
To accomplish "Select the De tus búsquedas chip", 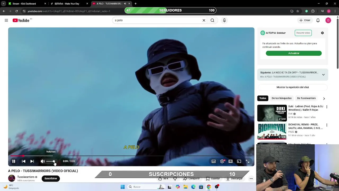I will point(282,98).
